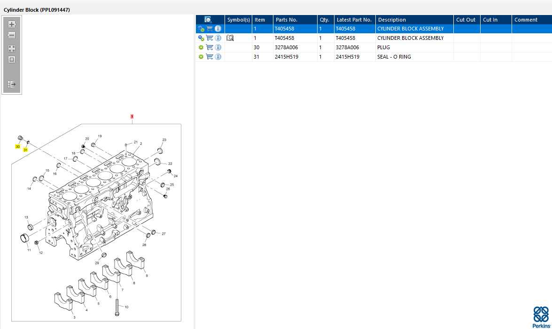The width and height of the screenshot is (552, 329).
Task: Click callout 11 in the diagram
Action: [29, 250]
